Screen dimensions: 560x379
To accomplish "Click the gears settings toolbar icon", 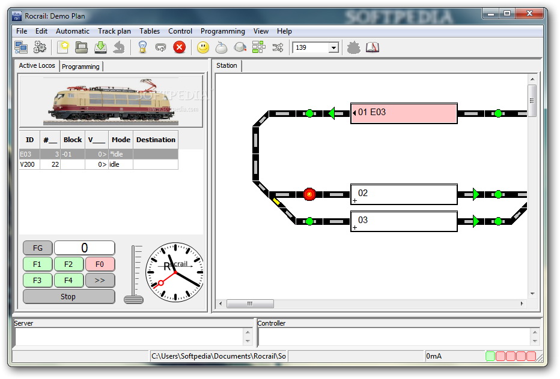I will click(x=40, y=47).
